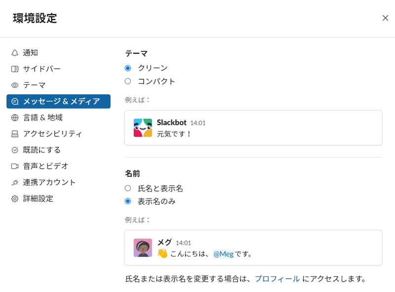Viewport: 395px width, 292px height.
Task: Choose the 表示名のみ name option
Action: point(128,201)
